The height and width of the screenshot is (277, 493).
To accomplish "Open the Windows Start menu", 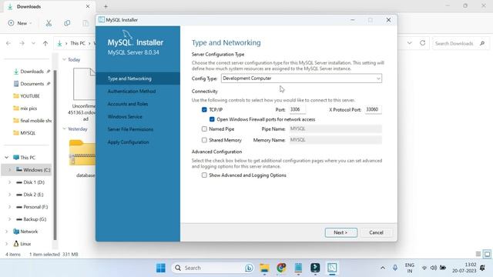I will pos(161,268).
